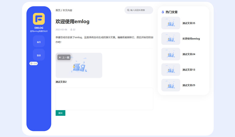Viewport: 235px width, 137px height.
Task: Submit comment with the 提交 button
Action: pos(60,113)
